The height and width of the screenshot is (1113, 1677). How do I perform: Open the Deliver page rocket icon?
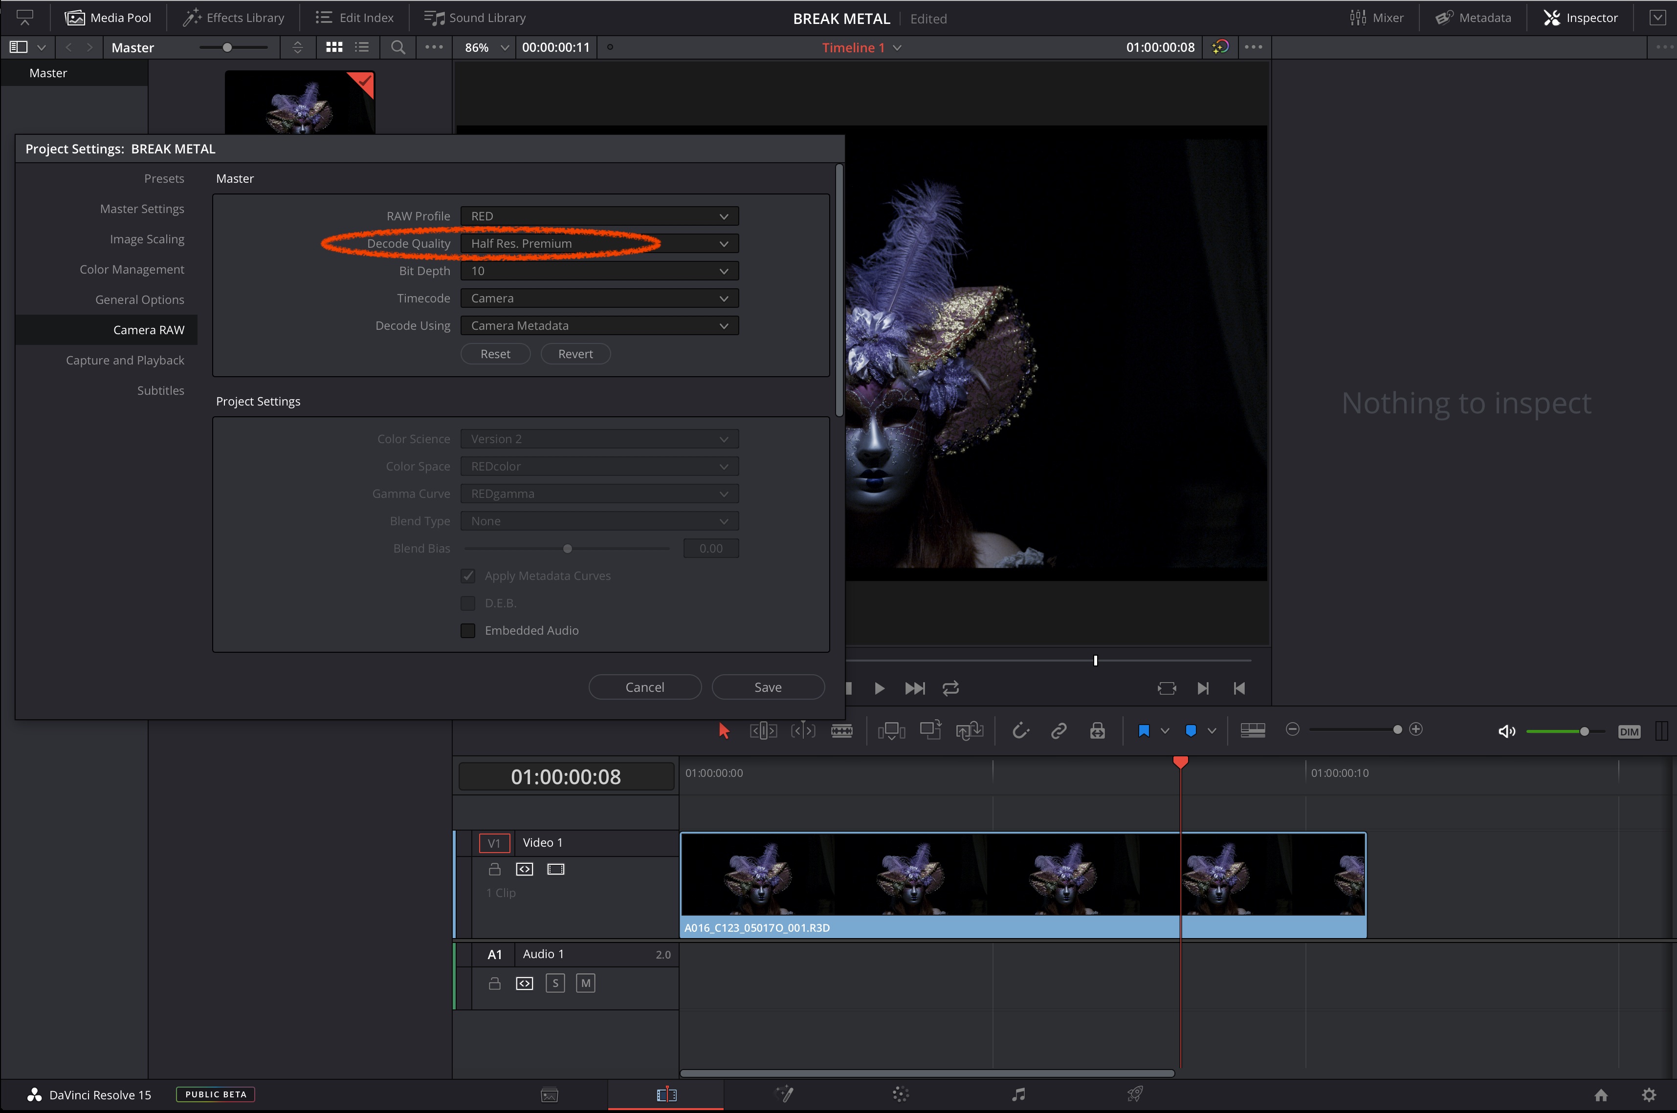pos(1135,1094)
